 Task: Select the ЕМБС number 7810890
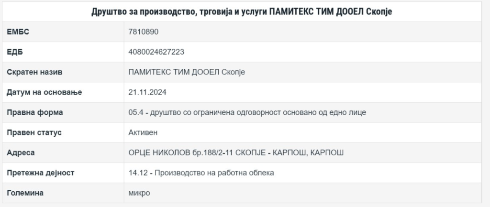[x=144, y=32]
